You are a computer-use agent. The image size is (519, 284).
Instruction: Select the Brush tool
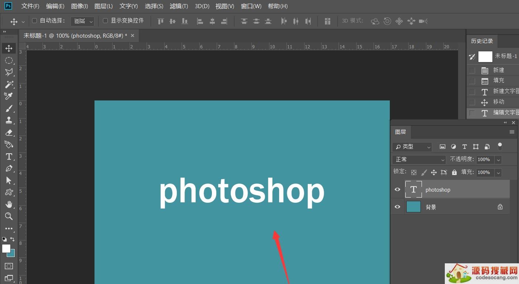click(9, 109)
